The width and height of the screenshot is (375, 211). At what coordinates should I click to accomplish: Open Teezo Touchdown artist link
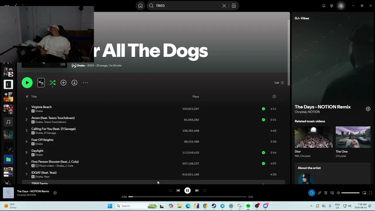(55, 122)
